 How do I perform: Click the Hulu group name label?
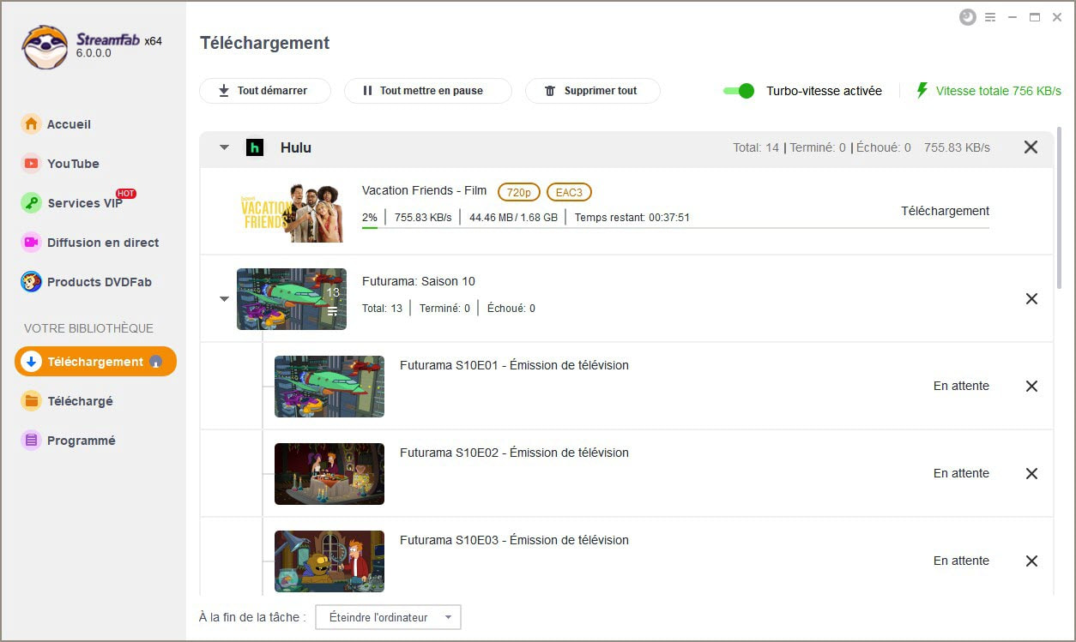point(296,147)
